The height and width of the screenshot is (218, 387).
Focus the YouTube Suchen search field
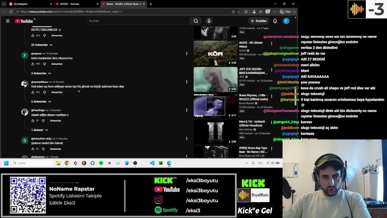138,21
